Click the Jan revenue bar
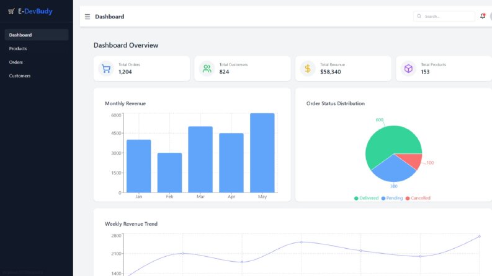This screenshot has height=276, width=492. click(x=139, y=166)
